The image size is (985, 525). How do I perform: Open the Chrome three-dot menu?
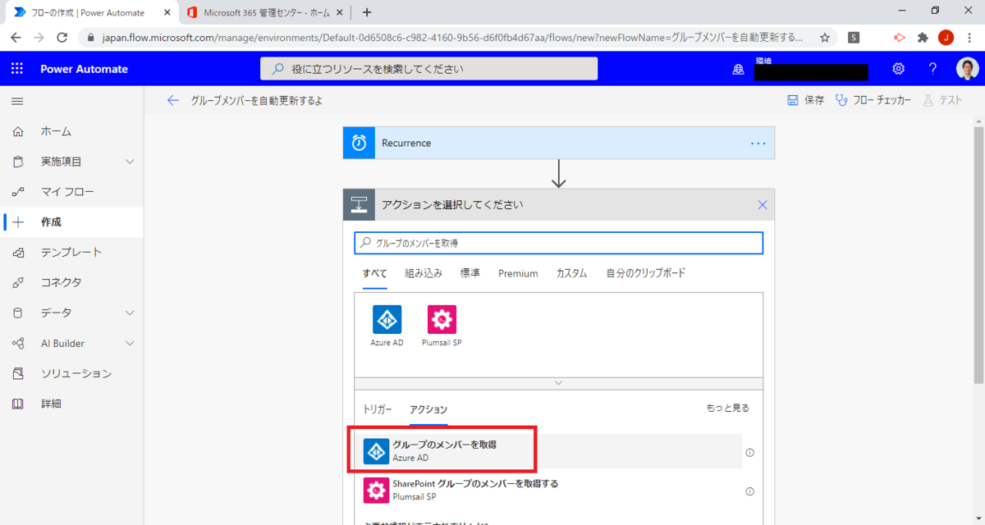coord(970,37)
